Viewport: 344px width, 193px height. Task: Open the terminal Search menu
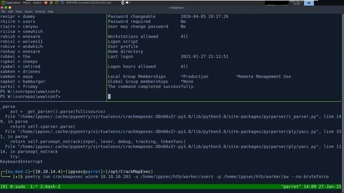[x=28, y=12]
